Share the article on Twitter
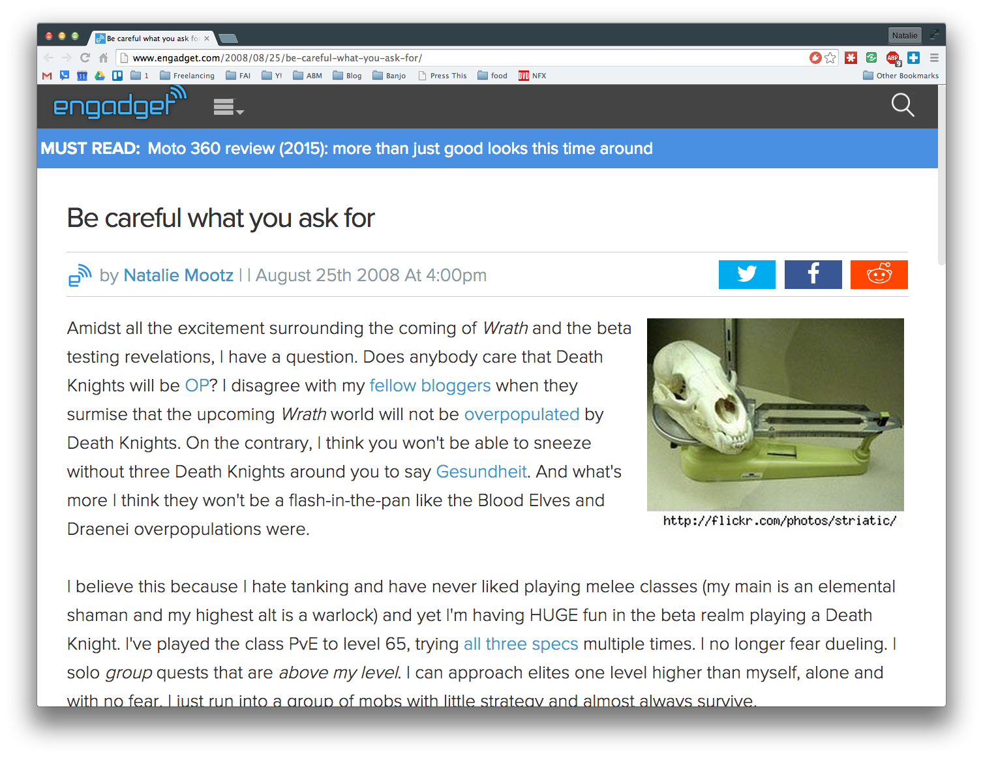Screen dimensions: 983x758 coord(747,275)
